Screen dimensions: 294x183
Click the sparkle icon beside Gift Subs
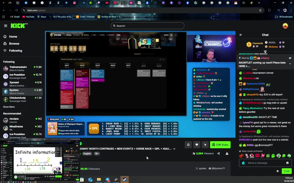205,145
